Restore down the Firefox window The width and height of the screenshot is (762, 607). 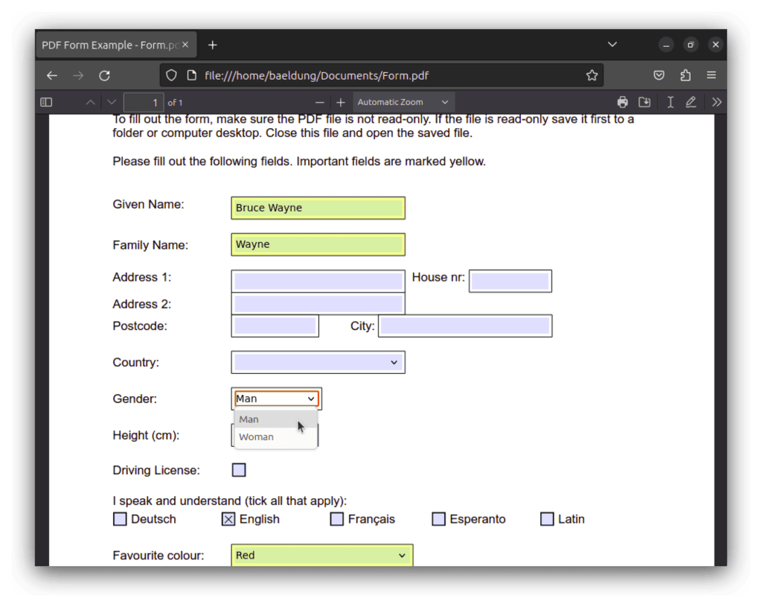[691, 45]
